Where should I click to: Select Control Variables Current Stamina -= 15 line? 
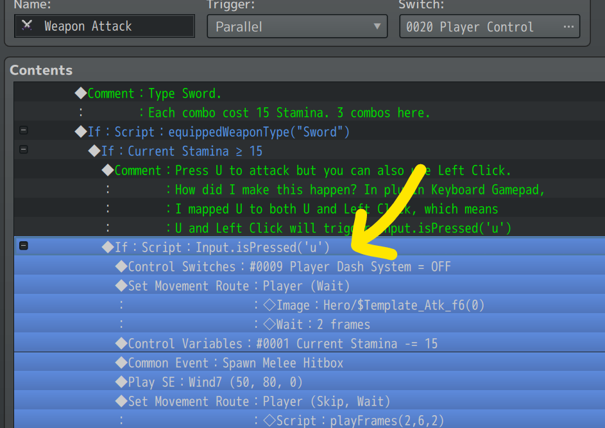coord(309,343)
